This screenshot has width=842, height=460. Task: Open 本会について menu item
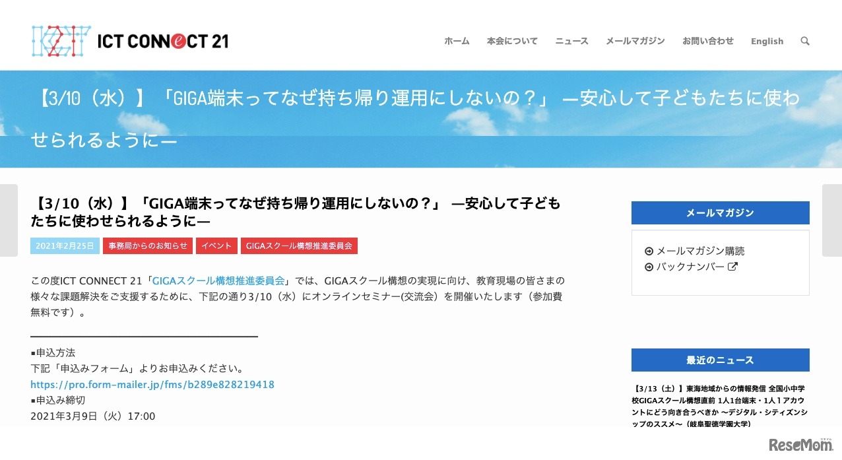[512, 41]
